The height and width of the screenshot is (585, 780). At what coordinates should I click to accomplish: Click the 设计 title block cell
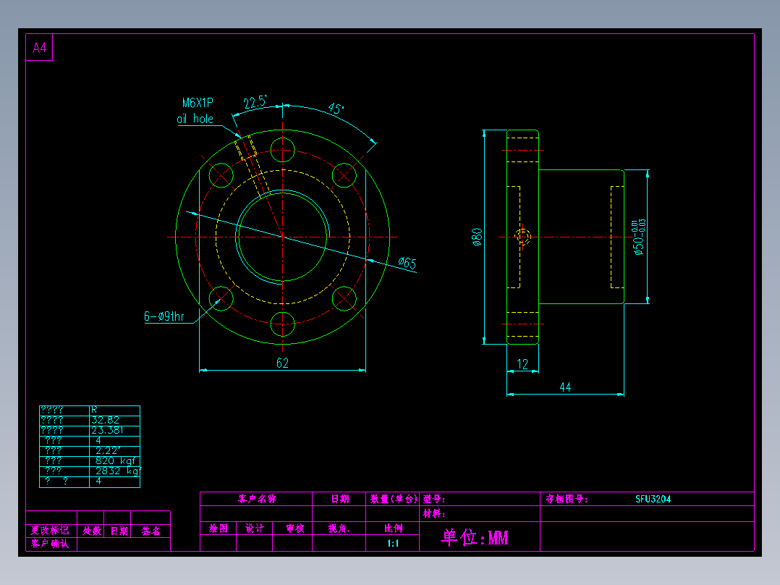(254, 529)
